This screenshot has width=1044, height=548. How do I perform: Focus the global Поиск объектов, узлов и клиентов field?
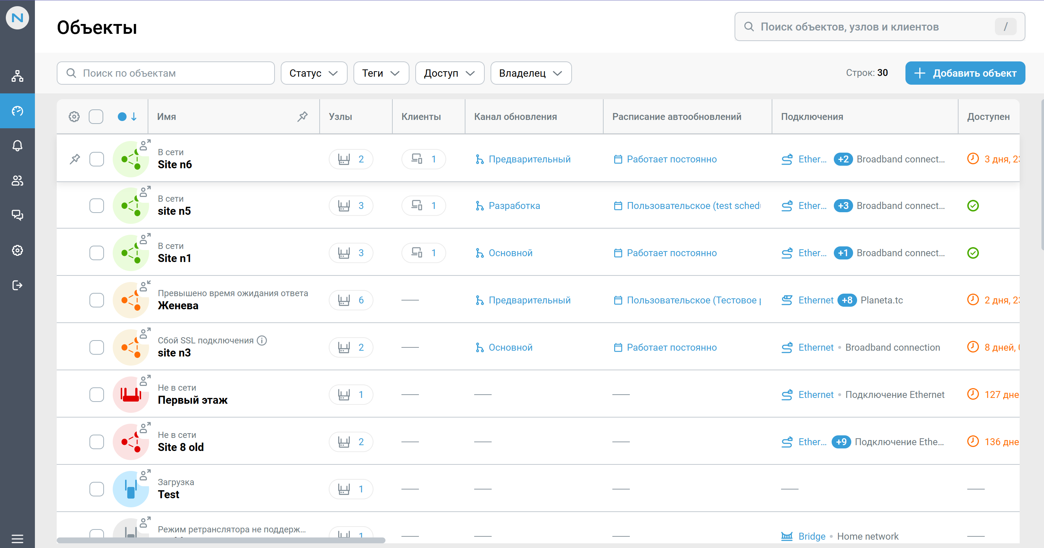point(880,27)
